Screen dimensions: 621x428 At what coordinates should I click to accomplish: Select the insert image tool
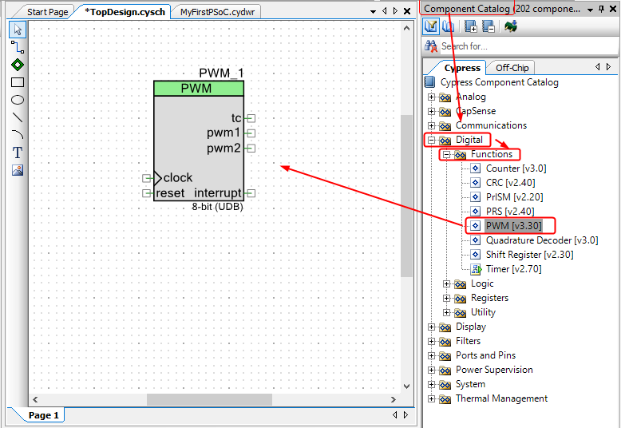point(18,169)
